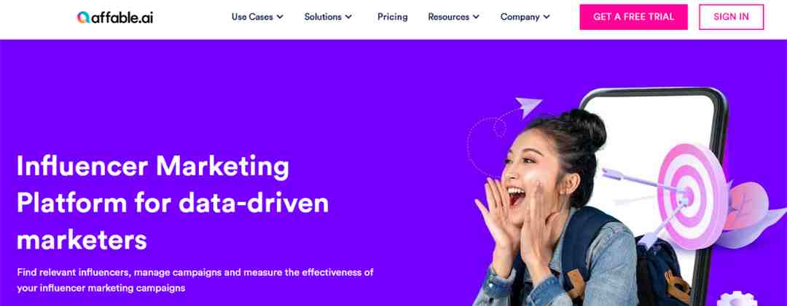Open the Company menu label
Viewport: 787px width, 306px height.
tap(520, 17)
